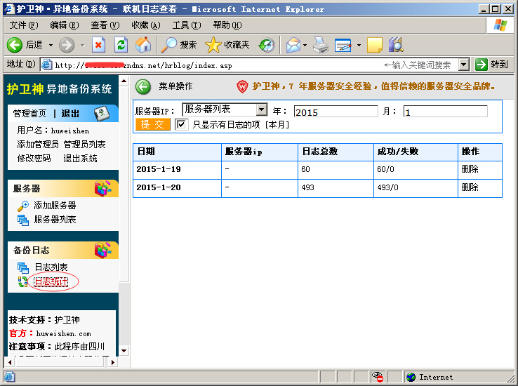518x386 pixels.
Task: Open the 收藏(A) menu
Action: [146, 25]
